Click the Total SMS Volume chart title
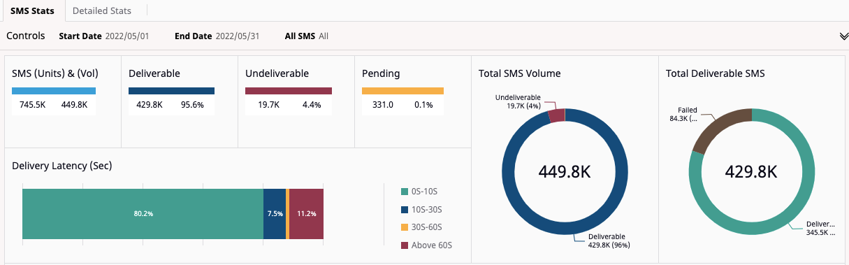The width and height of the screenshot is (849, 265). [520, 73]
